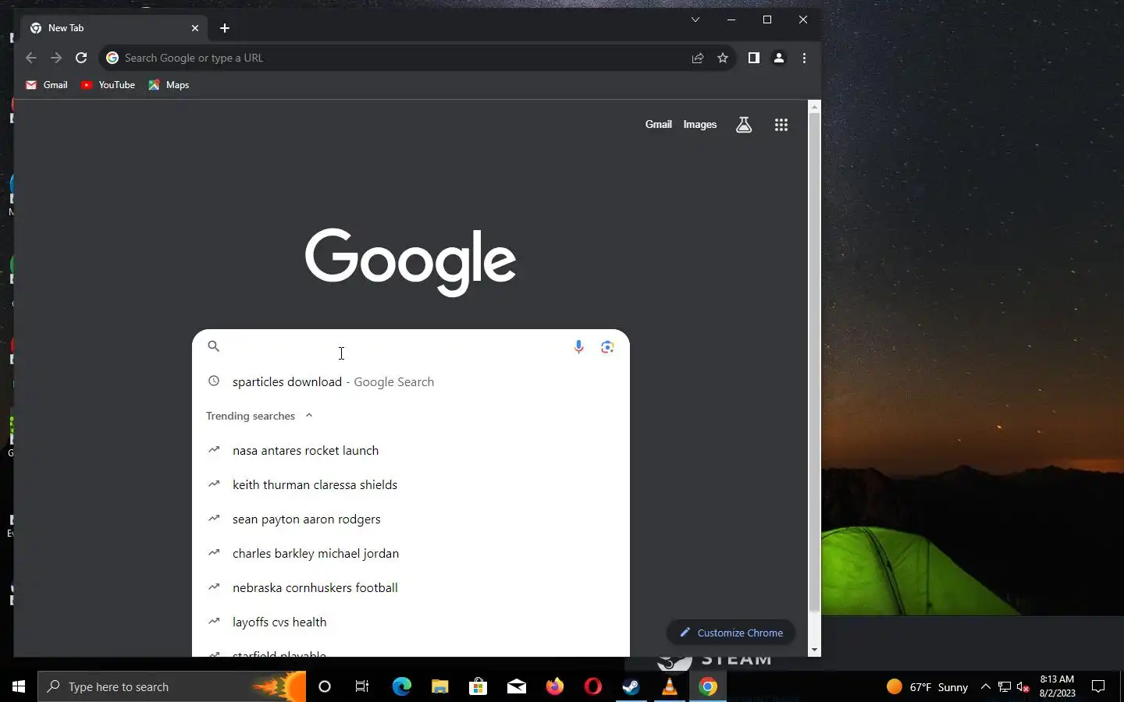1124x702 pixels.
Task: Click the taskbar search box
Action: click(x=172, y=686)
